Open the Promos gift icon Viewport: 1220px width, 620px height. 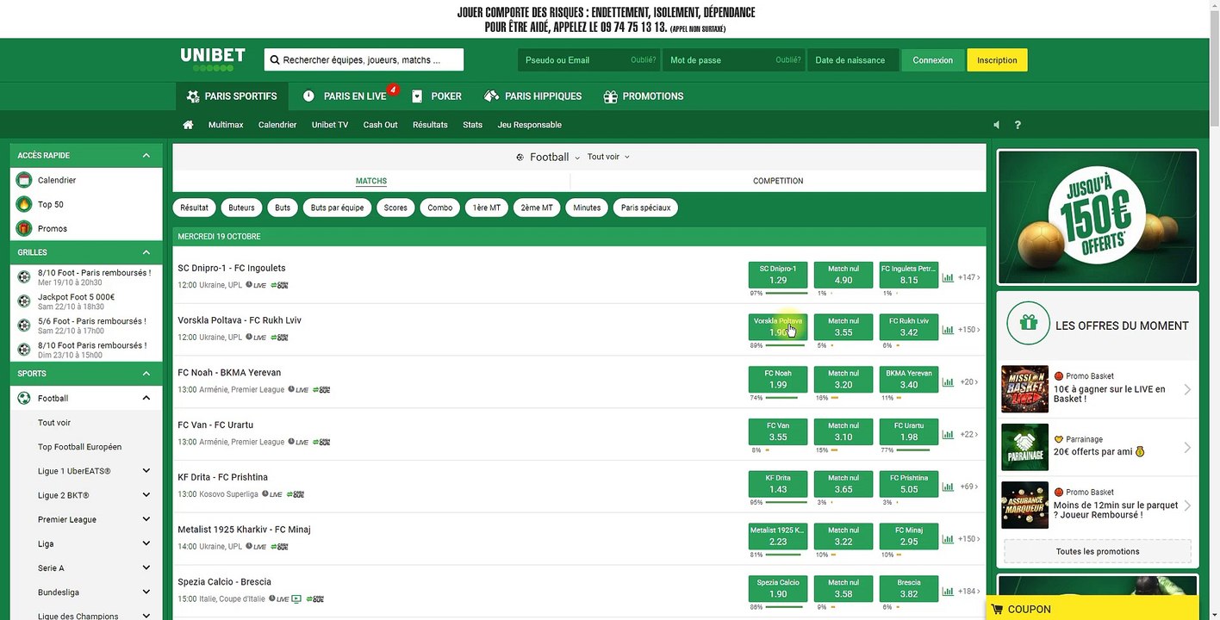point(24,228)
